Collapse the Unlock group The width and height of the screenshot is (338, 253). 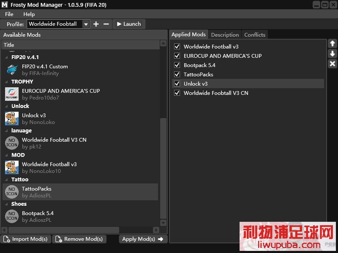point(6,106)
